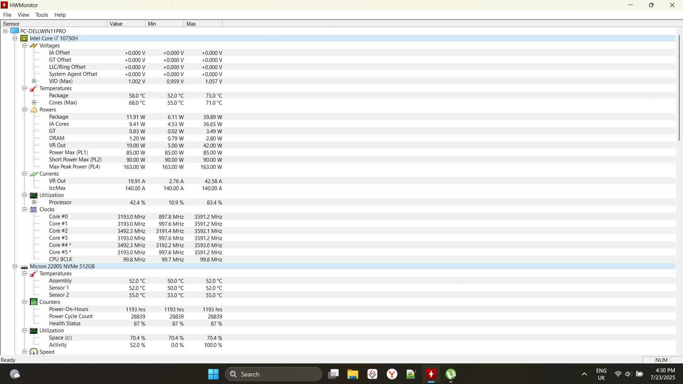The image size is (683, 384).
Task: Click the Clocks signal icon
Action: point(34,209)
